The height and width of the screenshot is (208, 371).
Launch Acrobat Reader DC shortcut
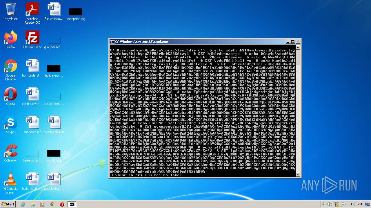32,14
